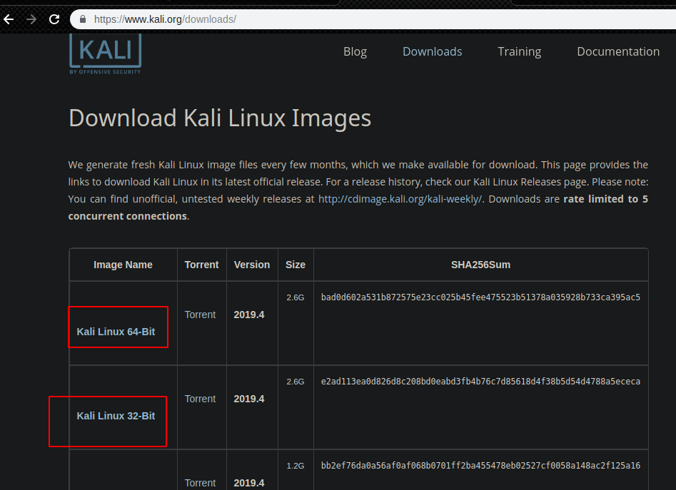Open the Kali homepage via the KALI logo
Screen dimensions: 676x490
coord(104,53)
